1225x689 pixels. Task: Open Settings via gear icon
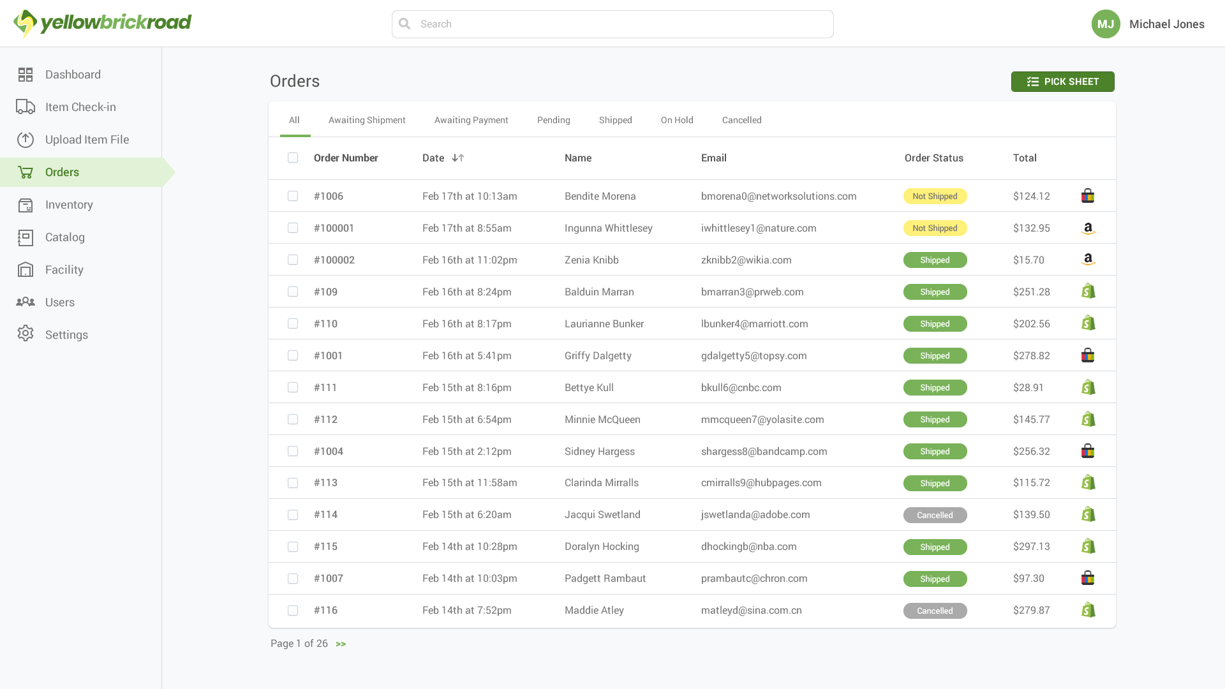[26, 334]
